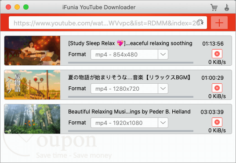Select the misty forest video thumbnail
The width and height of the screenshot is (236, 163).
tap(32, 119)
